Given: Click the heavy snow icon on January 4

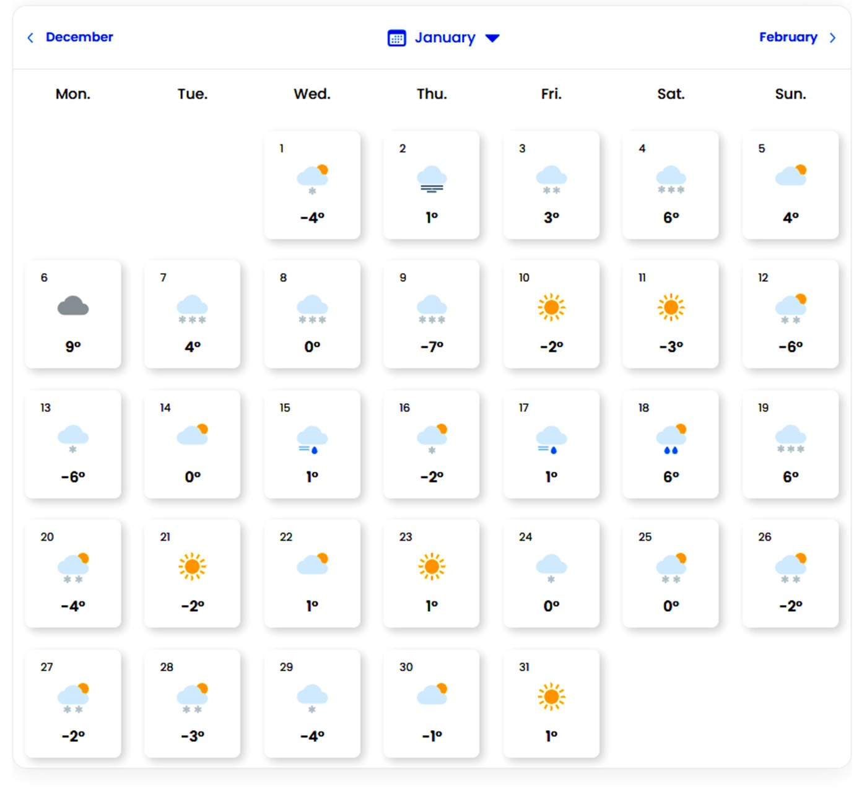Looking at the screenshot, I should point(671,180).
